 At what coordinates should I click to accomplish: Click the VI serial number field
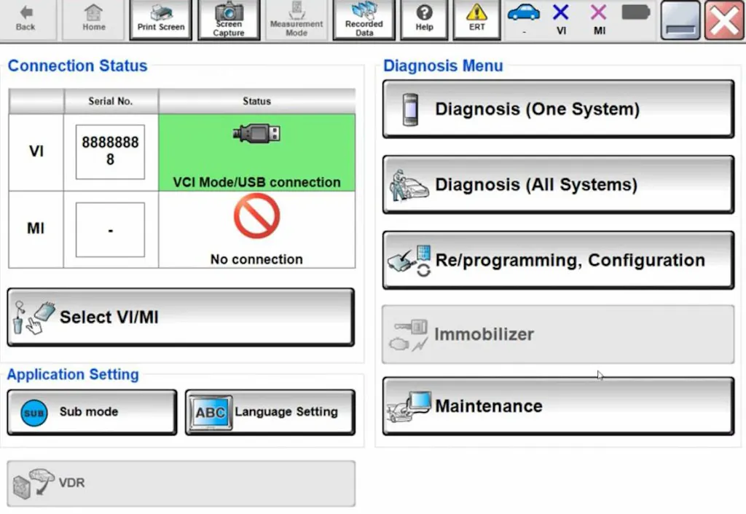pos(110,151)
